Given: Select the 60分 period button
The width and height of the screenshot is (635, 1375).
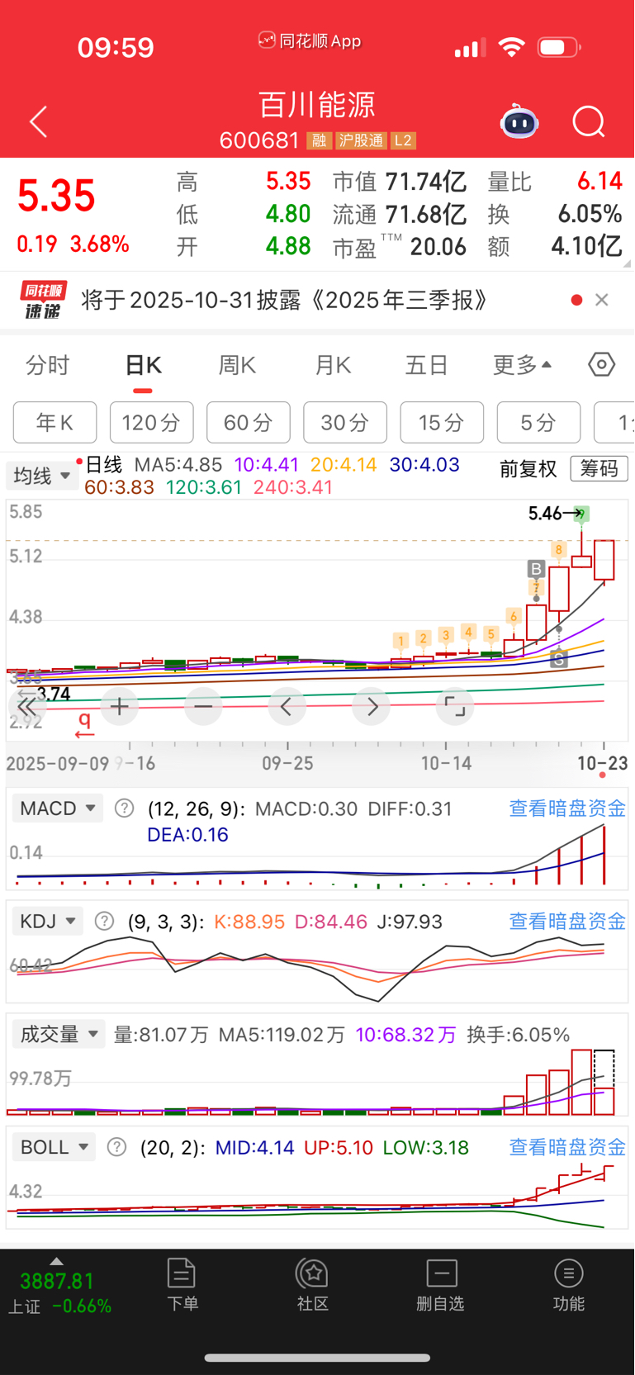Looking at the screenshot, I should 249,423.
